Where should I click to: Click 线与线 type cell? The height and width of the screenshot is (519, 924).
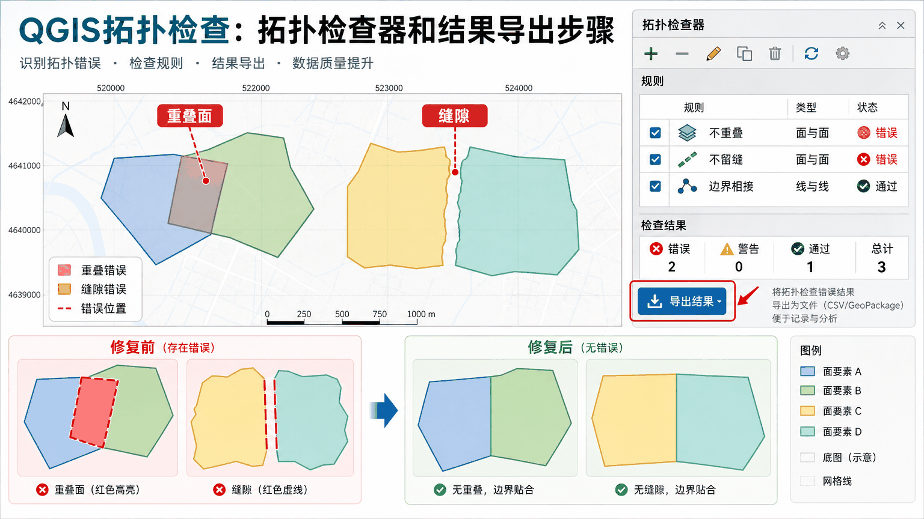tap(812, 186)
